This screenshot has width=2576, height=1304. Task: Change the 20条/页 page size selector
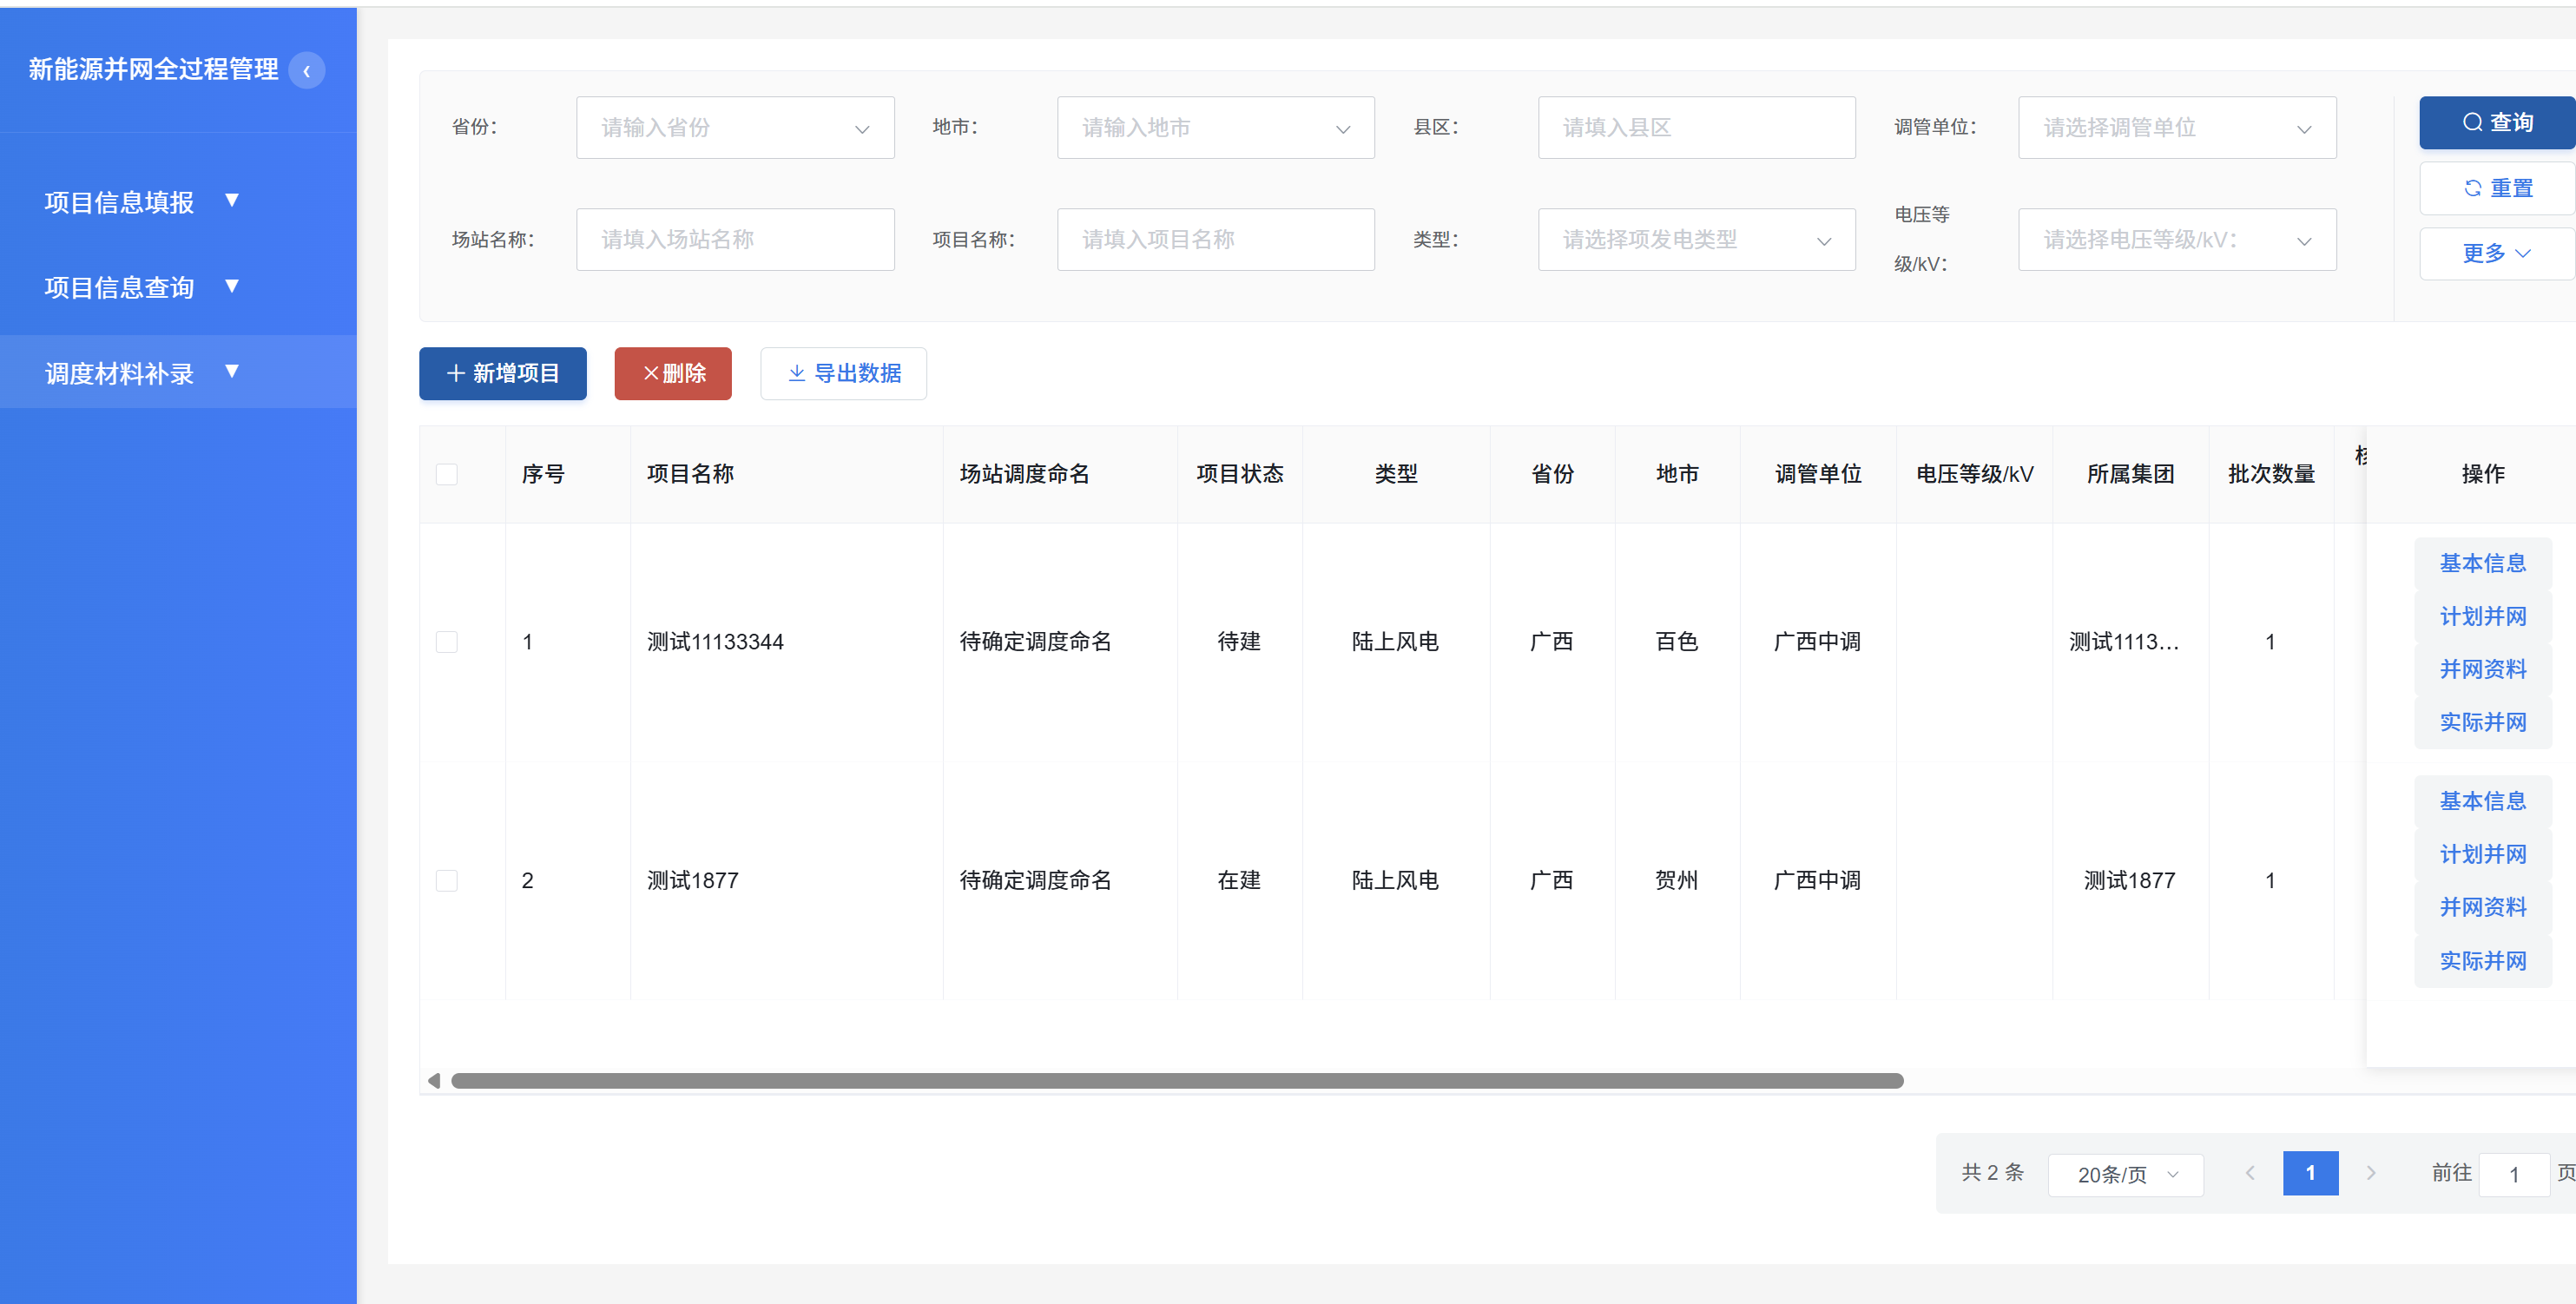pos(2125,1175)
